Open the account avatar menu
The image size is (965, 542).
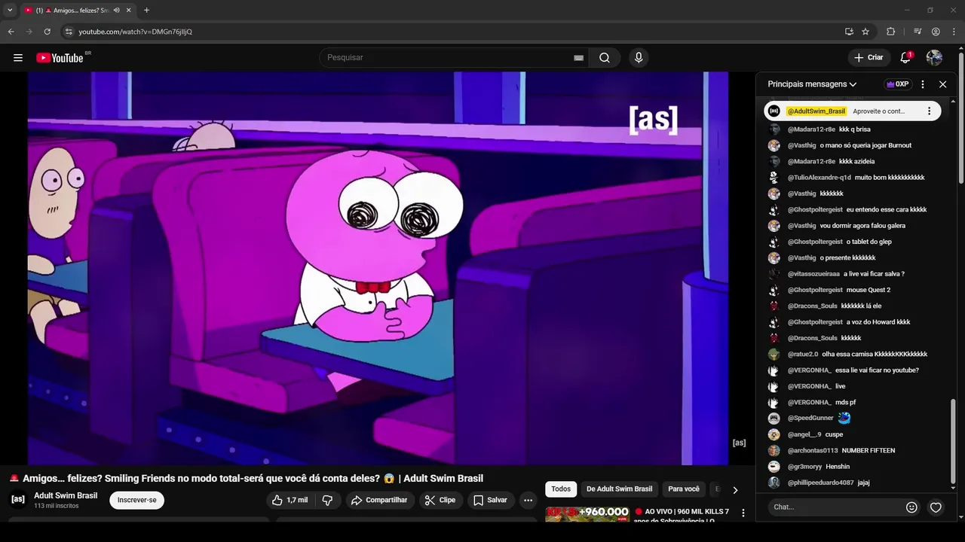tap(934, 57)
